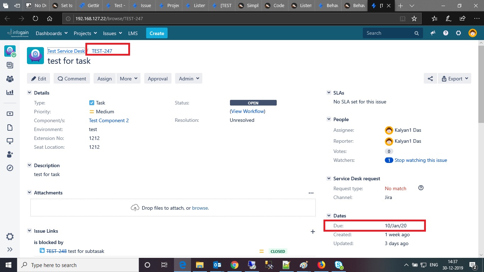Open the Issues menu
This screenshot has height=272, width=484.
pos(112,33)
